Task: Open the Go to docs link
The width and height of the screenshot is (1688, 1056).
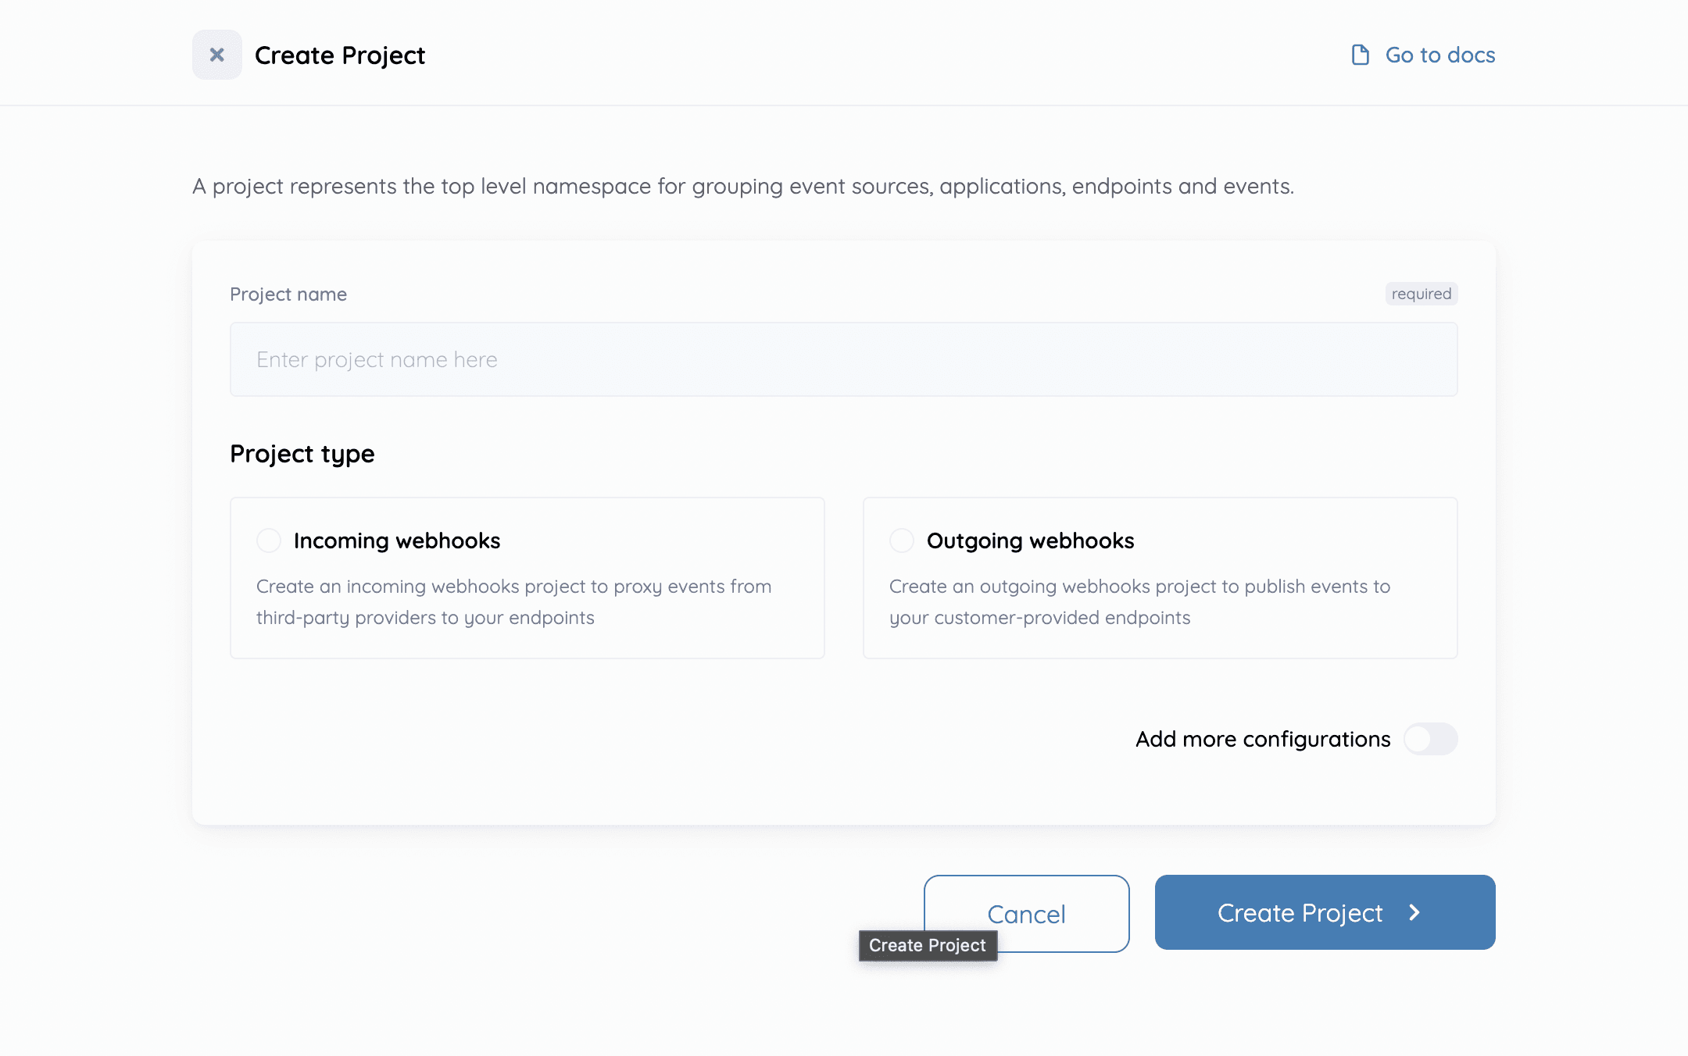Action: coord(1439,55)
